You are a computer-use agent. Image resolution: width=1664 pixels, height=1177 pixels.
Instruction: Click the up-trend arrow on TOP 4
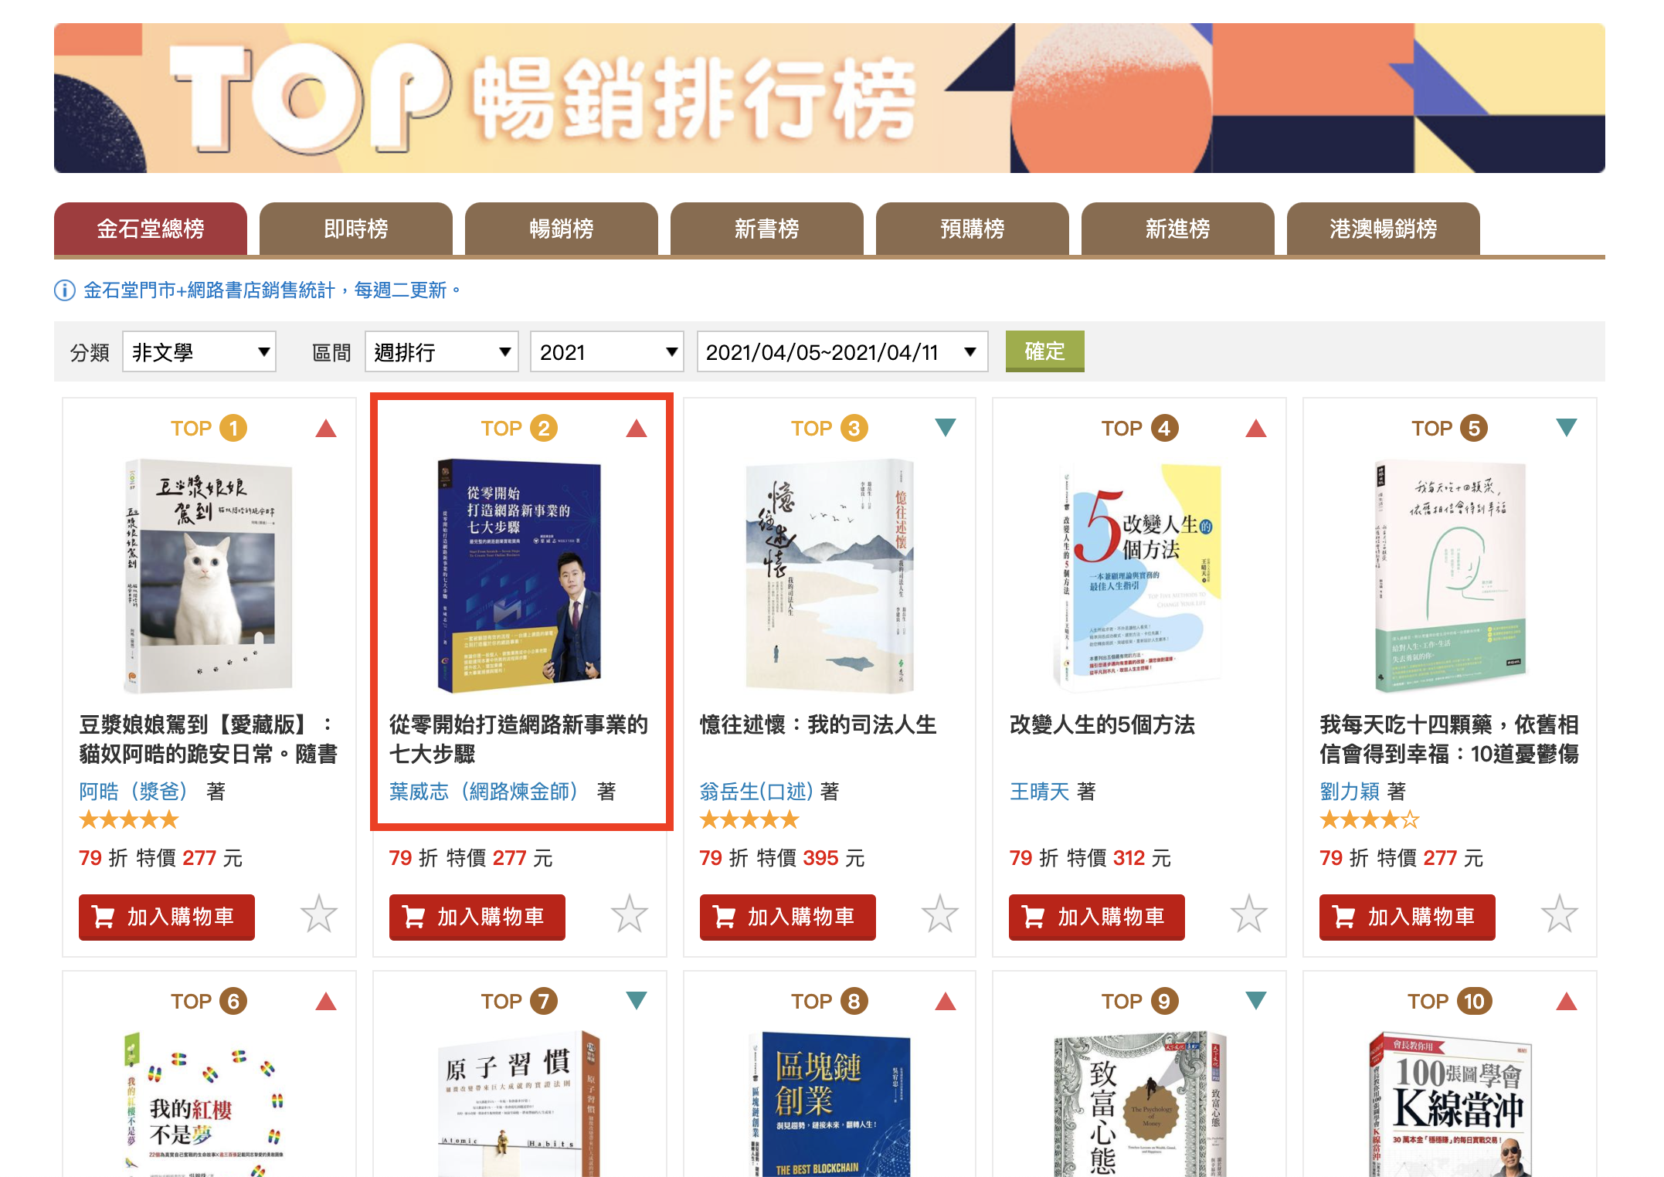point(1256,429)
